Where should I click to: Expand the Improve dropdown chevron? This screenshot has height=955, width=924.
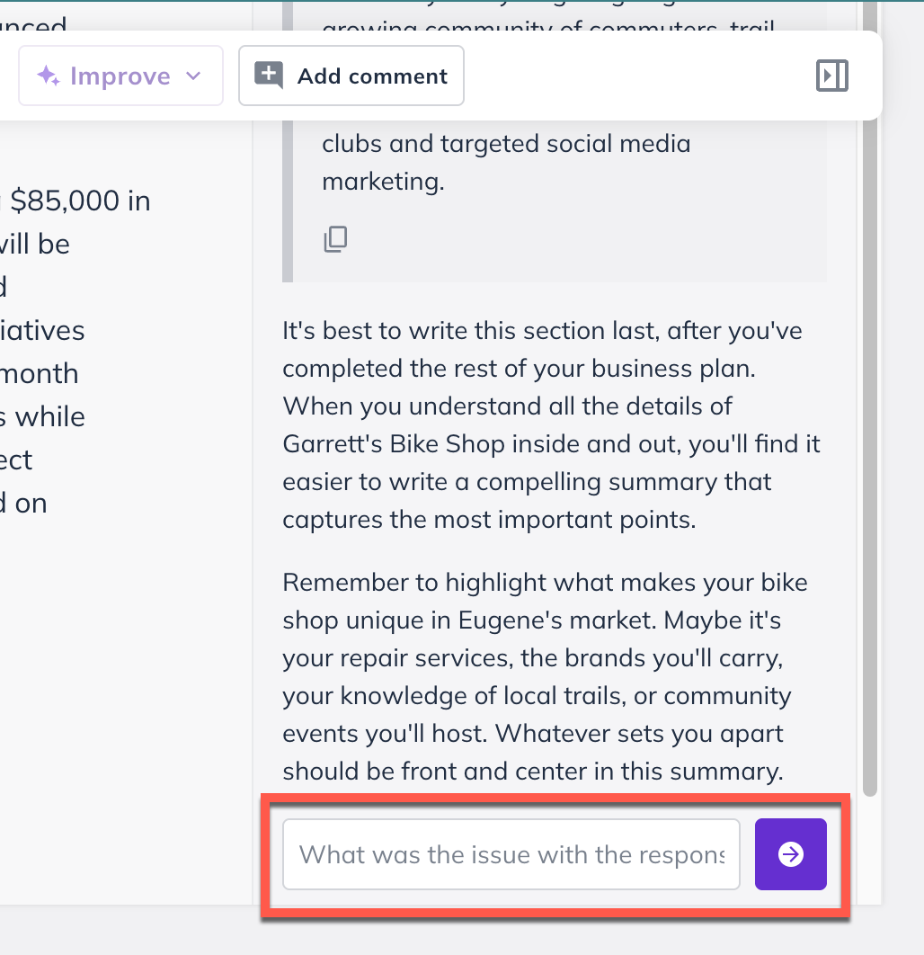coord(192,76)
